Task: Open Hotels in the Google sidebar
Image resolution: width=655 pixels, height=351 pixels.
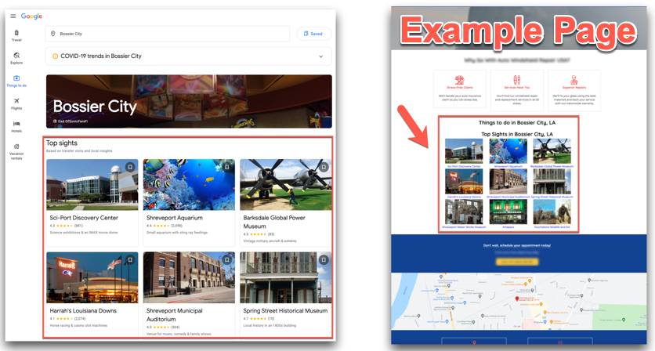Action: click(16, 127)
